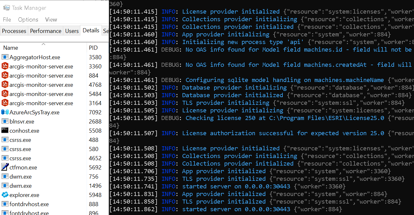Click the AzureArcSysTray.exe application icon
The width and height of the screenshot is (414, 215).
point(6,112)
